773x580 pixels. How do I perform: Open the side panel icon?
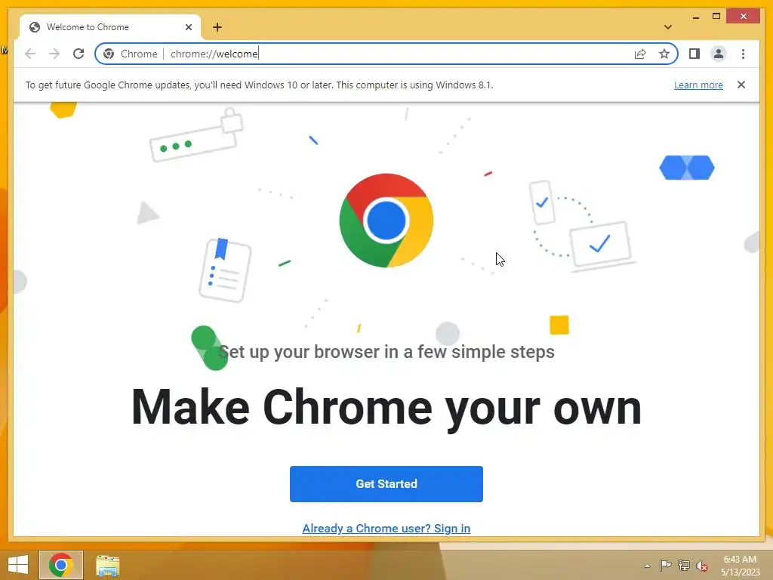coord(694,54)
